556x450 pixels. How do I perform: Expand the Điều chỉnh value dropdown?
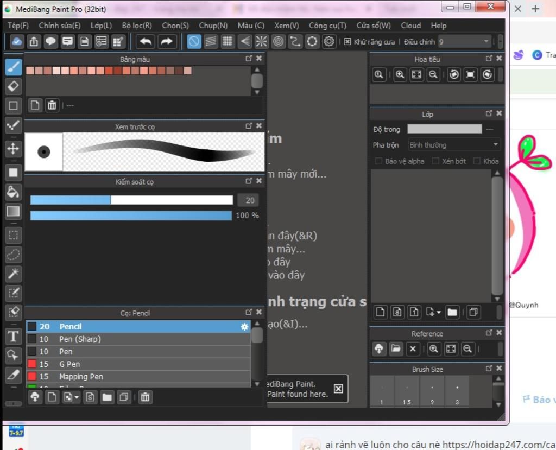486,42
